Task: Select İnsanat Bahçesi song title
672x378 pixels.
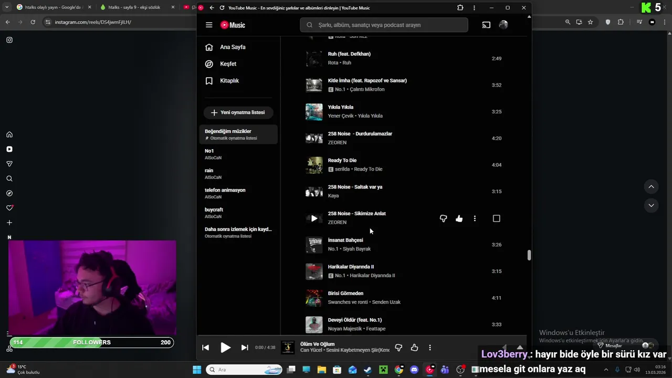Action: pyautogui.click(x=345, y=240)
